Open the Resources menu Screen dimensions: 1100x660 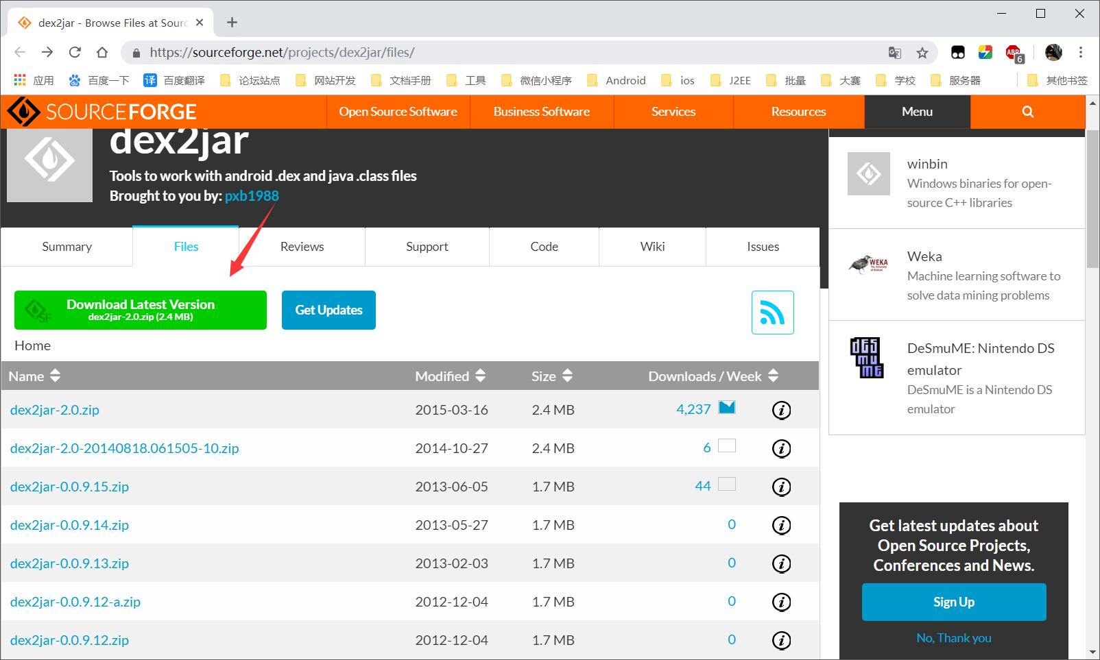798,112
